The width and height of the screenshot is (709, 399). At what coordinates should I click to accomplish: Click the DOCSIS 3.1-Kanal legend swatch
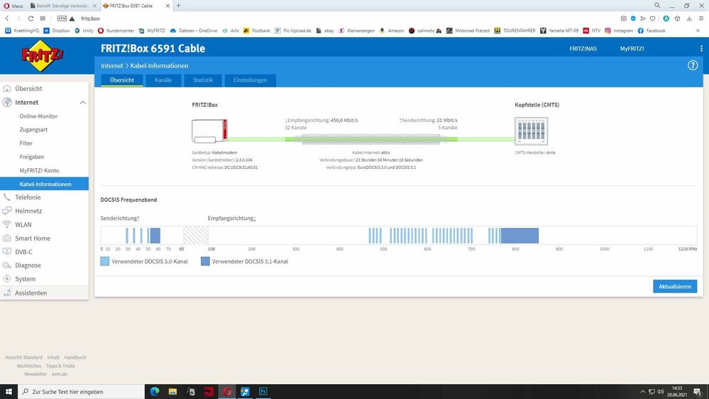[x=205, y=261]
